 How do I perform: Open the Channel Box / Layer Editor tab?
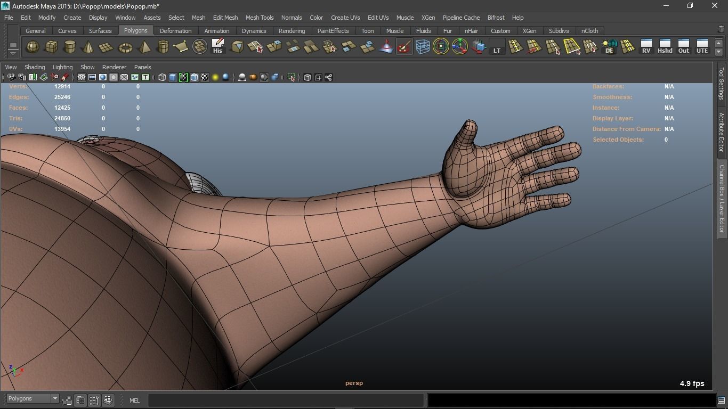pos(722,198)
